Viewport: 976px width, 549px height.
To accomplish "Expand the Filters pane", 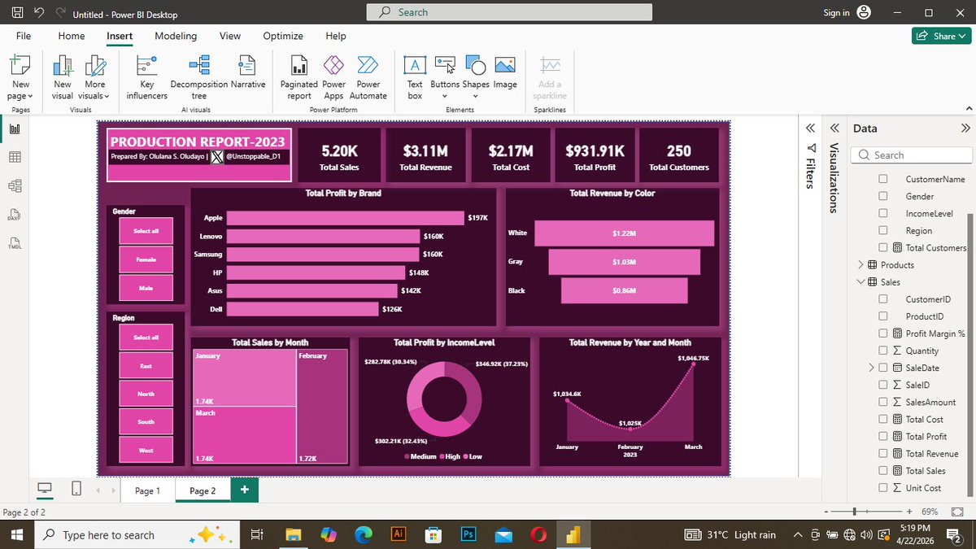I will point(810,129).
